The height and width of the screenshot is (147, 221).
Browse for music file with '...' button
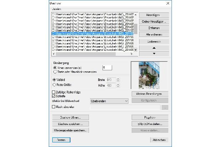165,108
